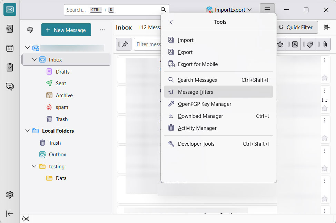Open the Tasks sidebar icon
Viewport: 336px width, 223px height.
click(x=10, y=67)
